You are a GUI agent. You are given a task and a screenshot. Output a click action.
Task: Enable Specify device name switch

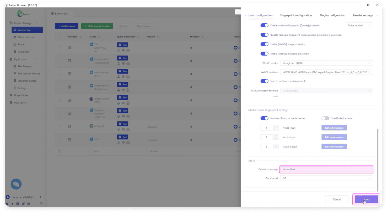pyautogui.click(x=325, y=118)
